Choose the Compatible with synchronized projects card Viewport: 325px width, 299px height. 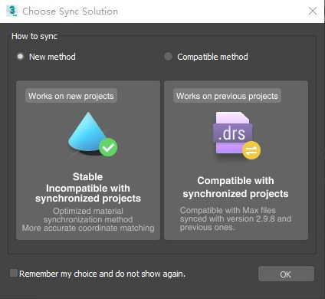click(x=236, y=160)
